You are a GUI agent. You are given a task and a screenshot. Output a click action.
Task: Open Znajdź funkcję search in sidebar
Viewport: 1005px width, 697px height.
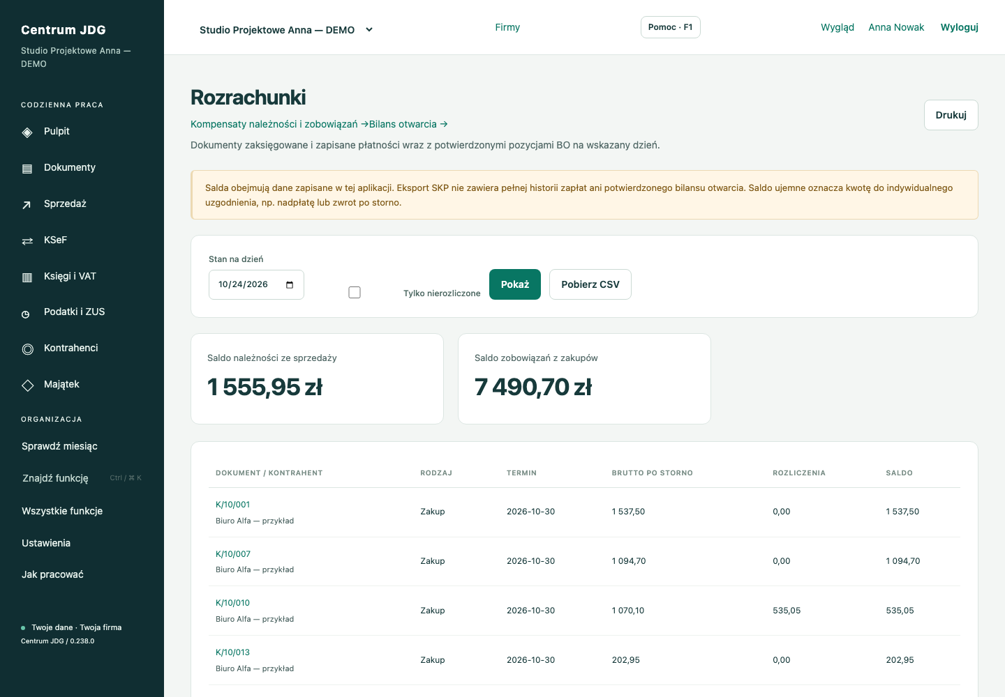click(82, 478)
